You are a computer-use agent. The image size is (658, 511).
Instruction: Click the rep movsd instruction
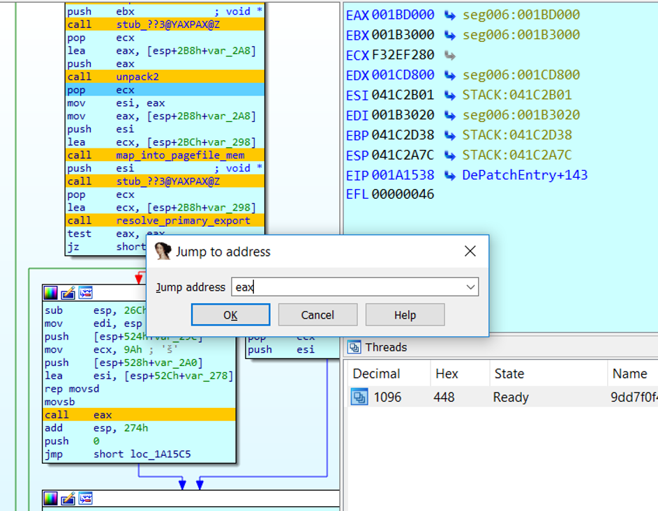click(72, 388)
